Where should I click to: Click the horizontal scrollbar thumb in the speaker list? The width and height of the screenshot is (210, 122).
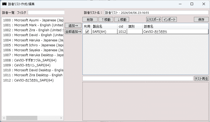click(22, 118)
